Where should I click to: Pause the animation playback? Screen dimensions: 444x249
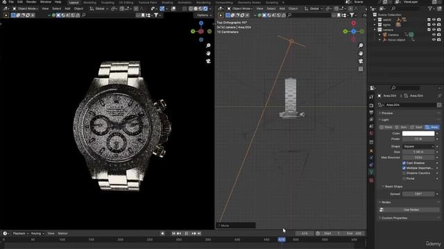click(x=187, y=234)
